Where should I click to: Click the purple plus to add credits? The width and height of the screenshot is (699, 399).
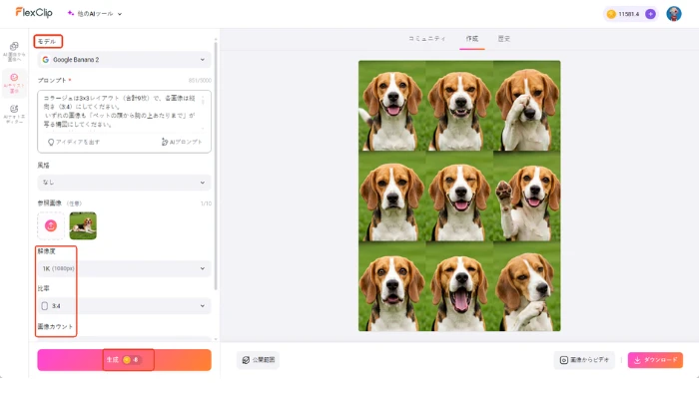[x=650, y=14]
